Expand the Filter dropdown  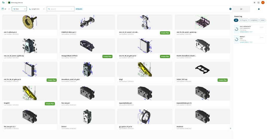coord(19,9)
